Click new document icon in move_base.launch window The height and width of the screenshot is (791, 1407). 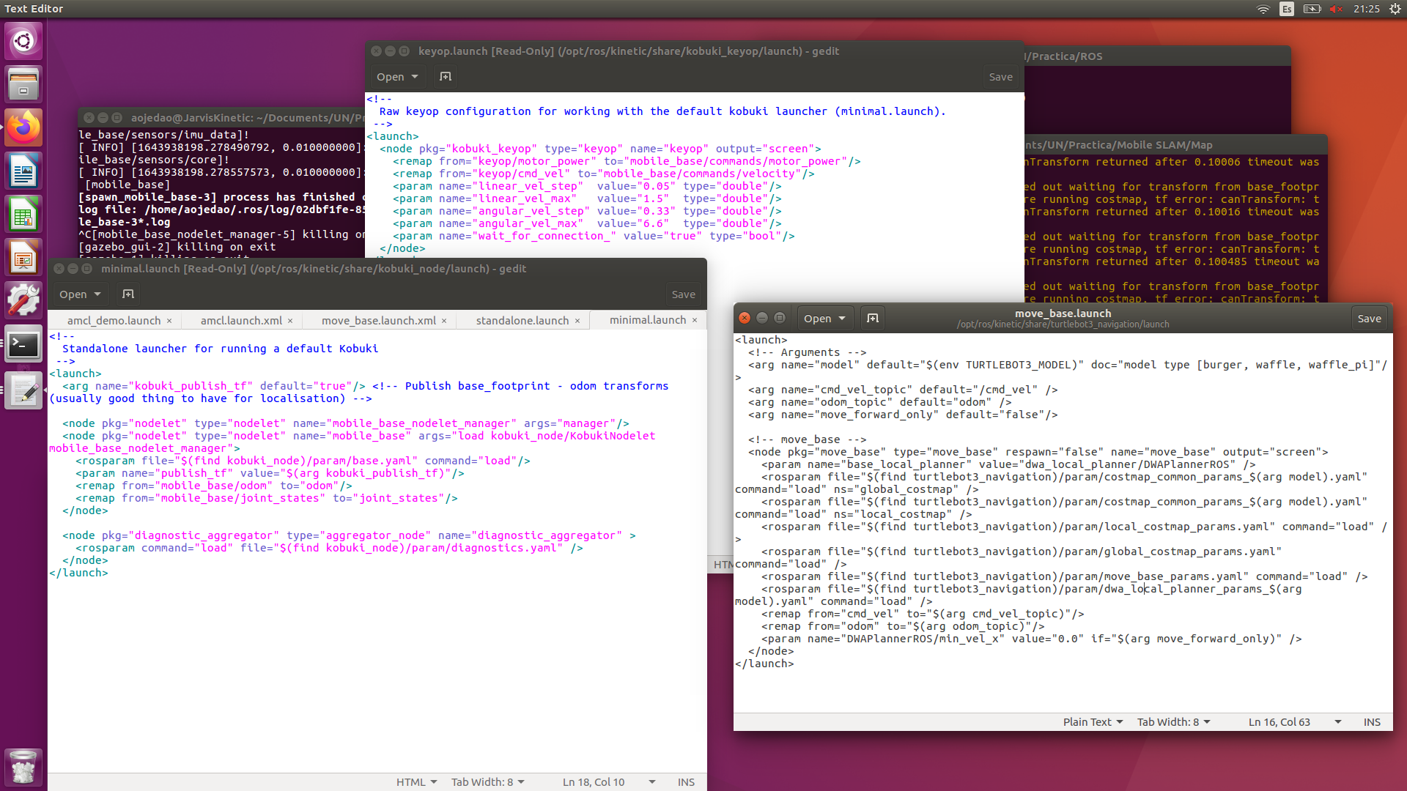coord(872,318)
